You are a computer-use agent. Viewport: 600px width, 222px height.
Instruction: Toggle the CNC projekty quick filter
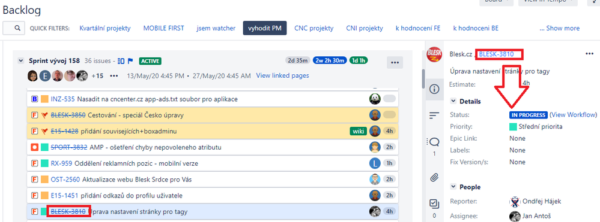pyautogui.click(x=314, y=28)
